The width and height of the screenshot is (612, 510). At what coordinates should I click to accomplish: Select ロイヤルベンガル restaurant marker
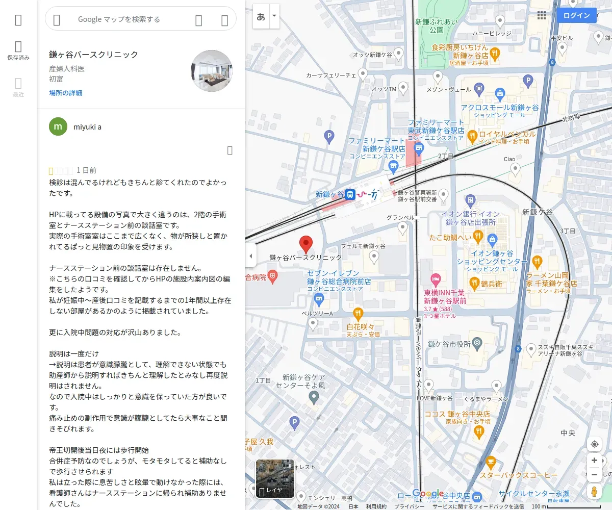coord(472,136)
